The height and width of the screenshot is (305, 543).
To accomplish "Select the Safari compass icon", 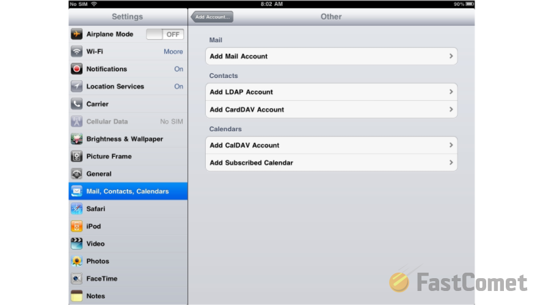I will click(x=76, y=209).
